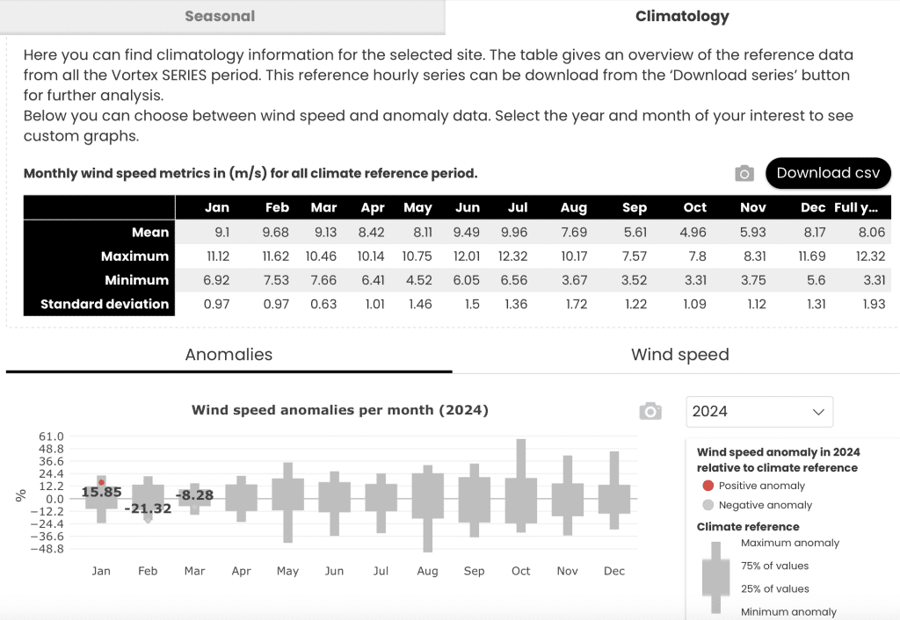This screenshot has height=620, width=900.
Task: Select the Climatology tab
Action: click(x=682, y=17)
